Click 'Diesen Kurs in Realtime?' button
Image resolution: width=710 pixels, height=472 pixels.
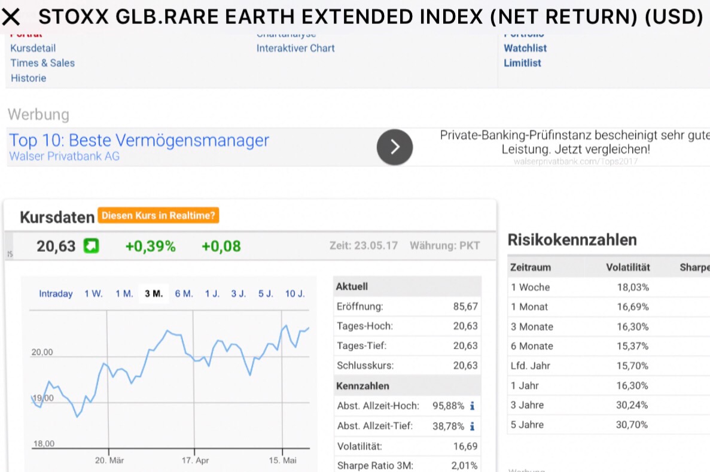coord(158,215)
